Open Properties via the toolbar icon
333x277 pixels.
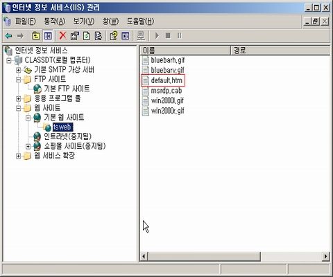(75, 36)
